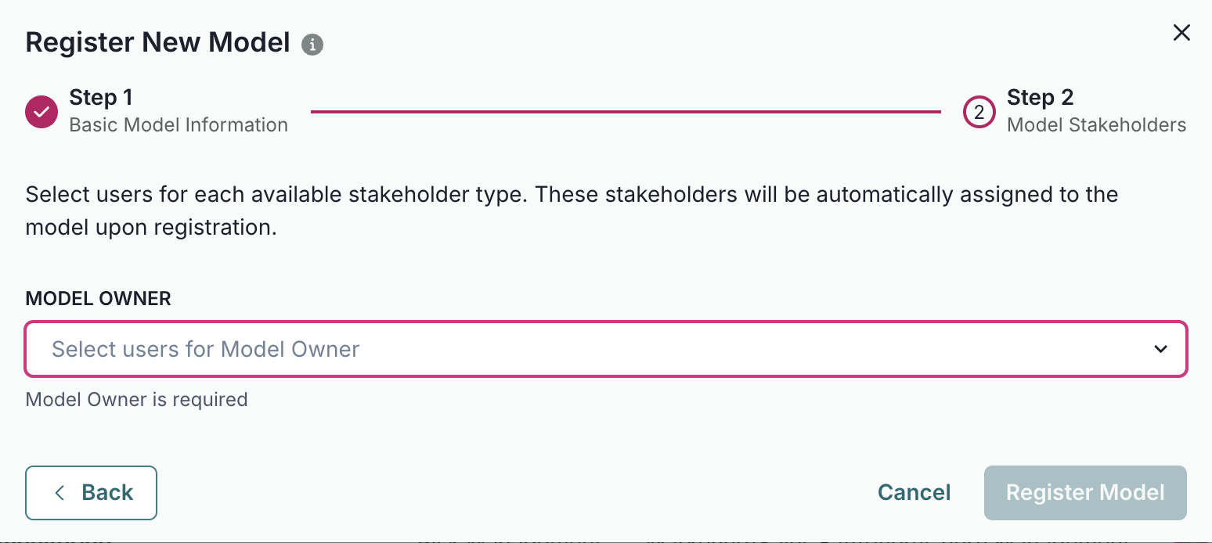Click the completed step indicator icon
Viewport: 1212px width, 543px height.
pos(41,112)
